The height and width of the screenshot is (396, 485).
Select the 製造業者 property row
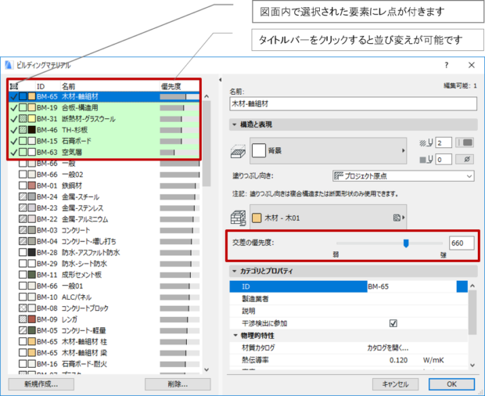click(349, 299)
